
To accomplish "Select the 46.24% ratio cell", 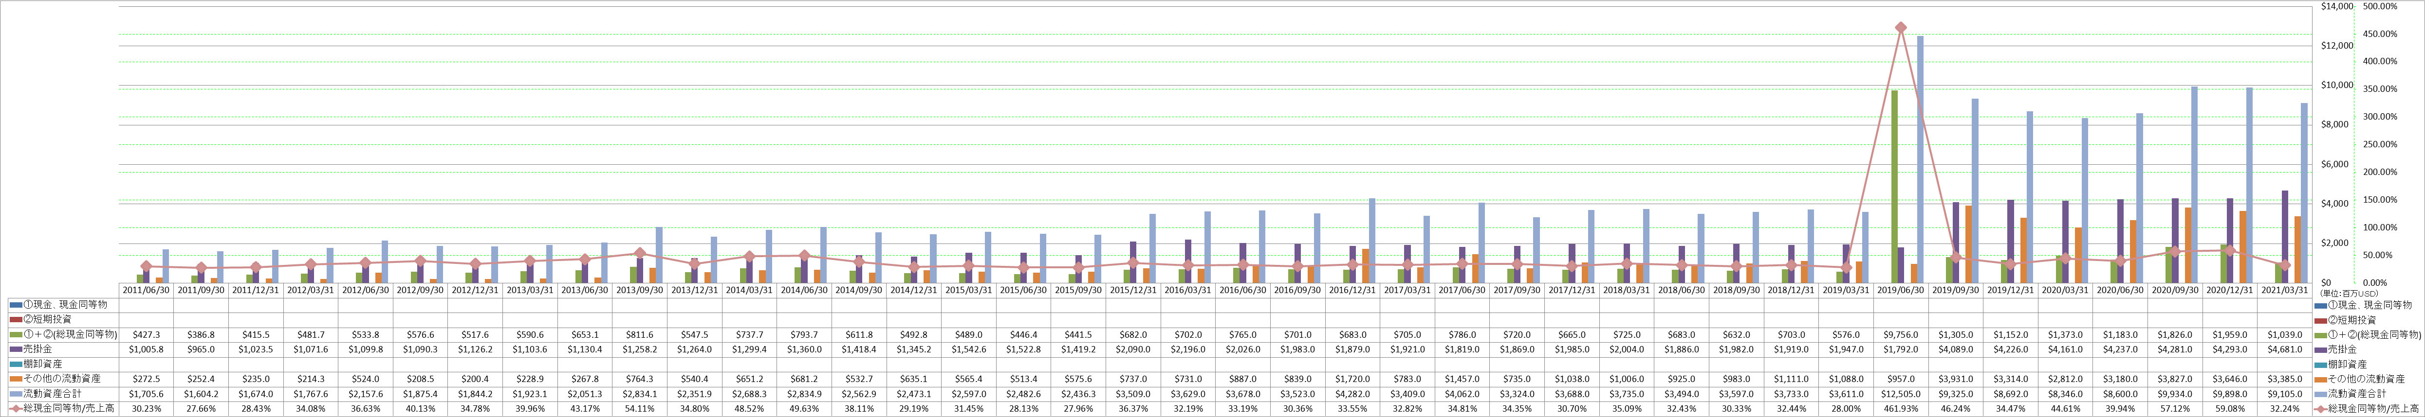I will (x=1956, y=409).
